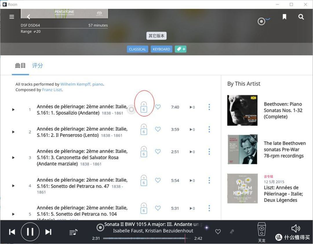Open more options for track 3 Canzonetta
The image size is (313, 244).
[x=209, y=152]
